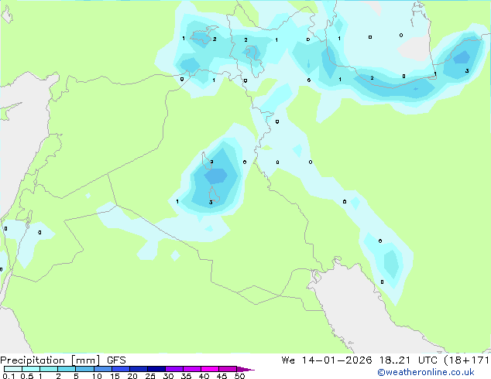Click the 40–45 mm magenta legend box
Screen dimensions: 491x379
pyautogui.click(x=210, y=369)
